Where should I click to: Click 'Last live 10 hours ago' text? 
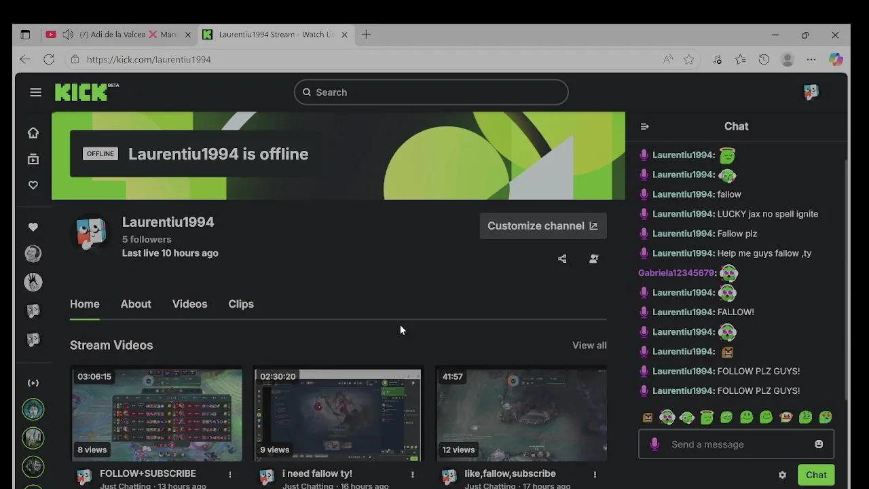click(x=170, y=253)
